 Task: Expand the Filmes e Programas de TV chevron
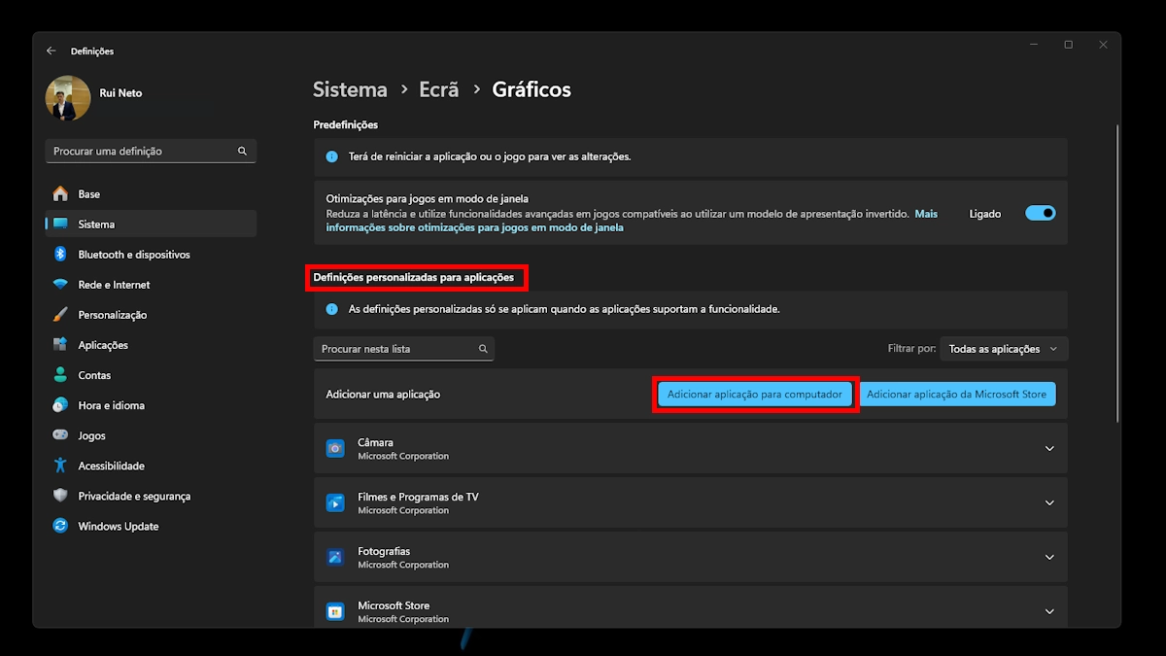[1048, 502]
